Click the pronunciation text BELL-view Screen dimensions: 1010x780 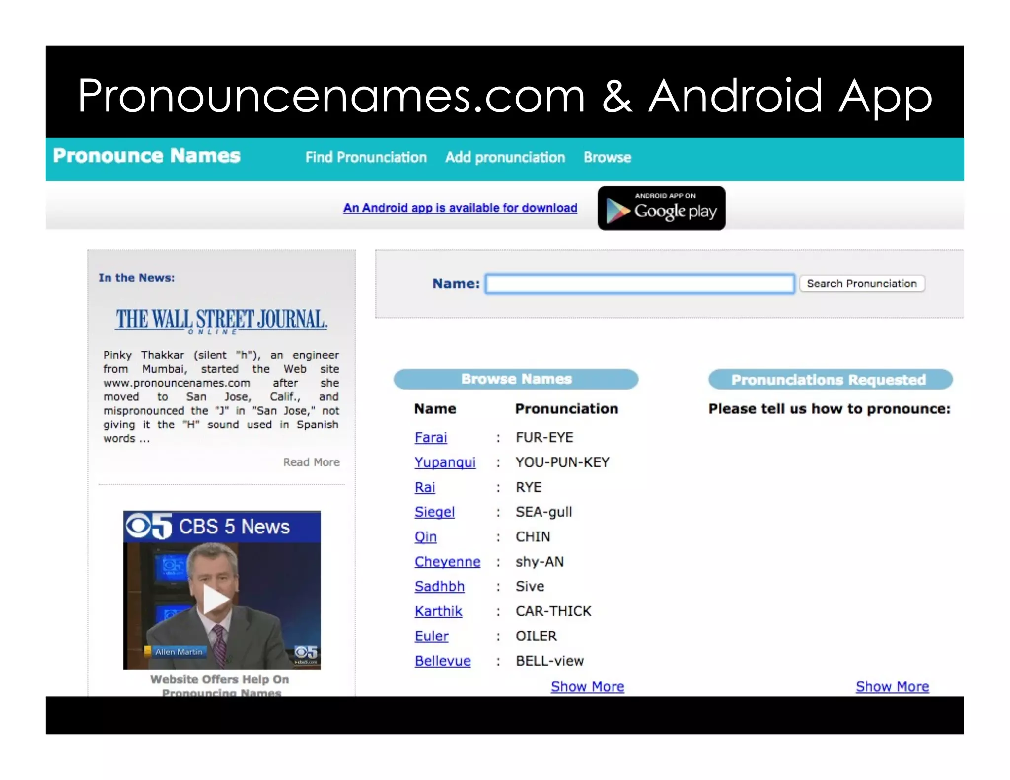pos(550,661)
